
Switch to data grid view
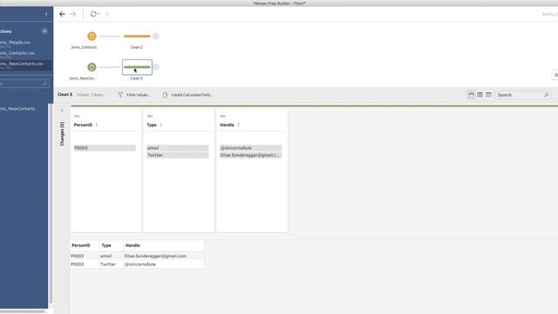pyautogui.click(x=480, y=95)
